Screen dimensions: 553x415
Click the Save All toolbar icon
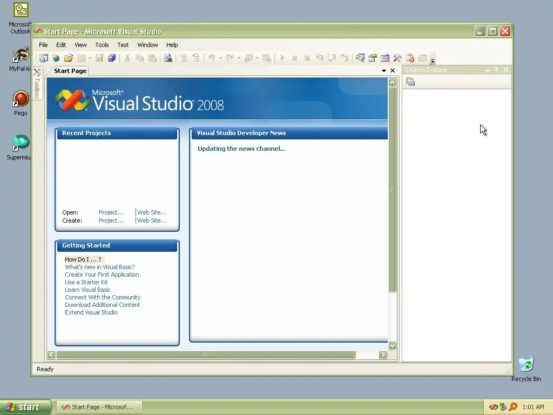pos(112,58)
